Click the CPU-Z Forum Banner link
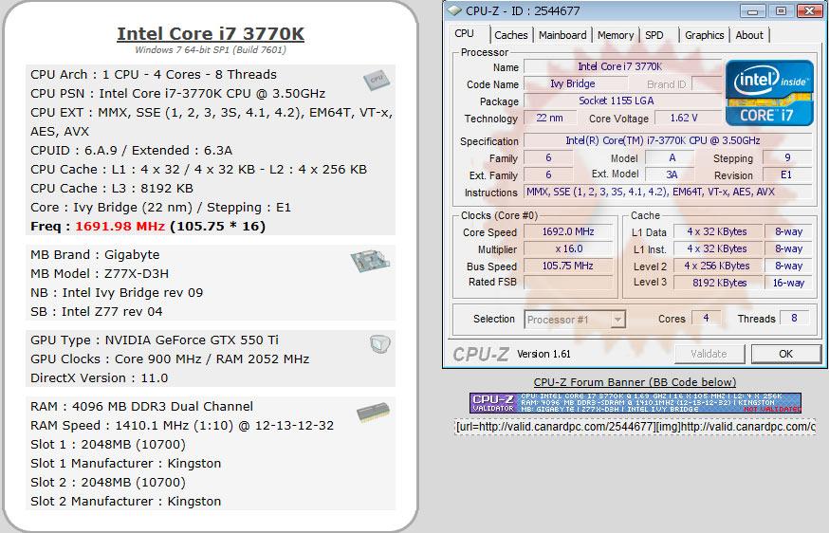Viewport: 829px width, 533px height. click(x=635, y=382)
